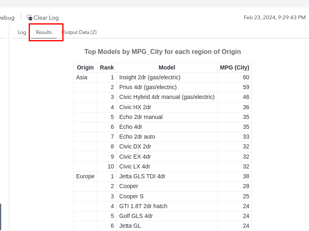Click the results title heading text
Image resolution: width=309 pixels, height=231 pixels.
pos(162,52)
